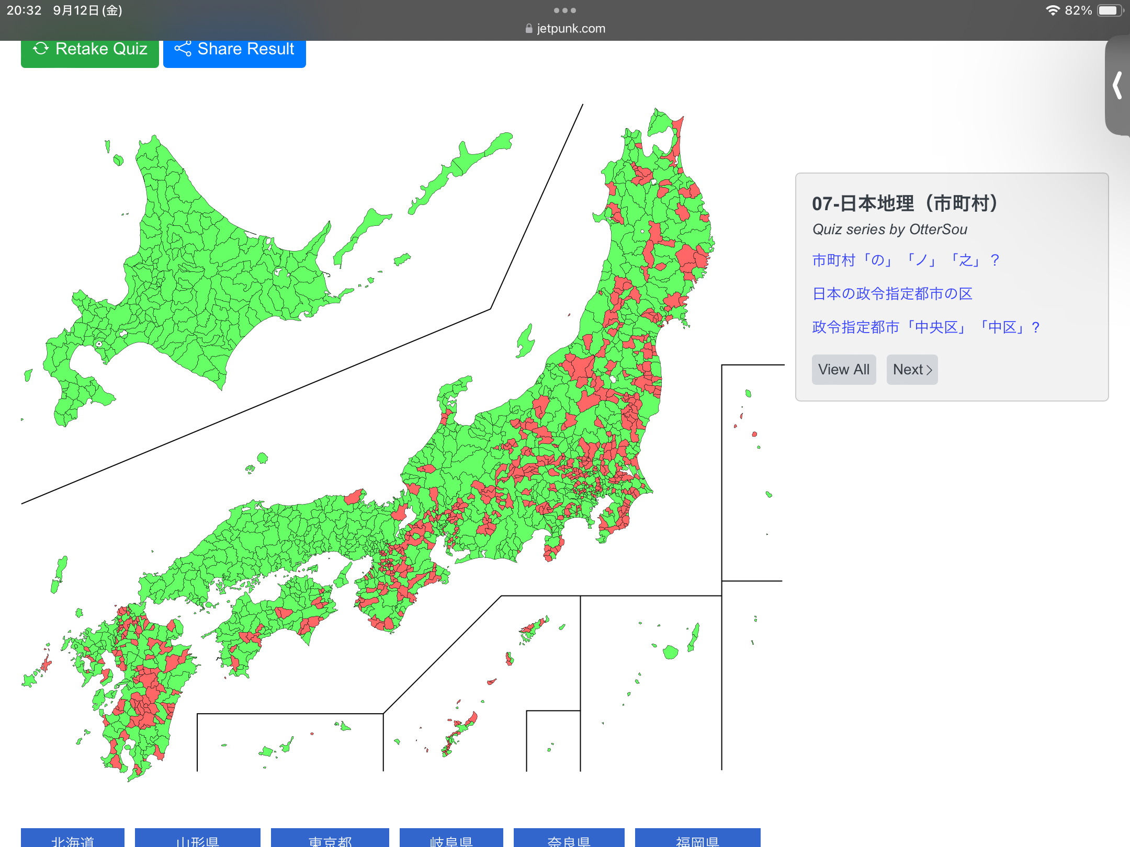1130x847 pixels.
Task: Click the Retake Quiz refresh icon
Action: click(x=41, y=49)
